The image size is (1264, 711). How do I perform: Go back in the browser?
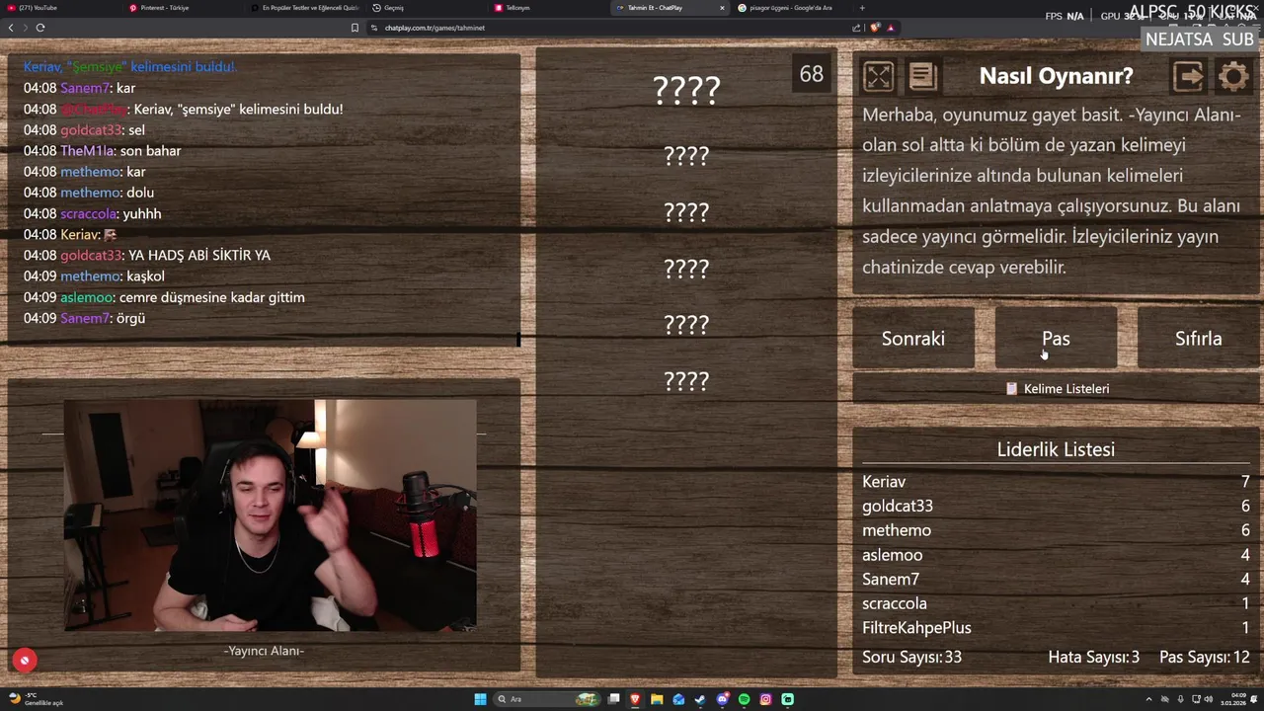point(11,28)
